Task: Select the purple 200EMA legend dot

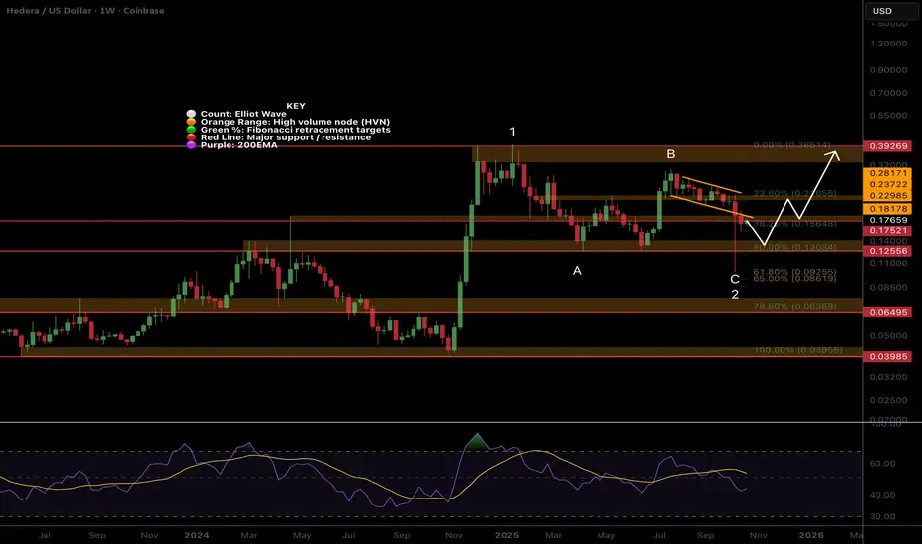Action: pyautogui.click(x=191, y=145)
